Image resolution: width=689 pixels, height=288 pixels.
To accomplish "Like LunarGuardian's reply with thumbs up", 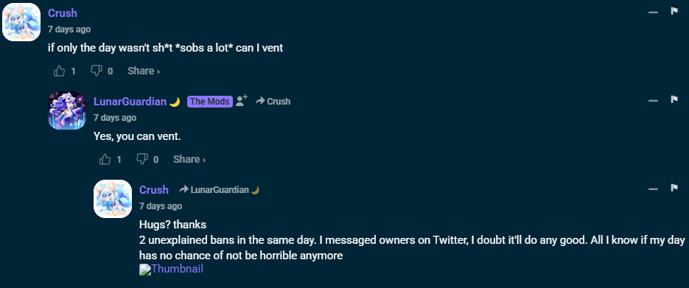I will pos(105,159).
